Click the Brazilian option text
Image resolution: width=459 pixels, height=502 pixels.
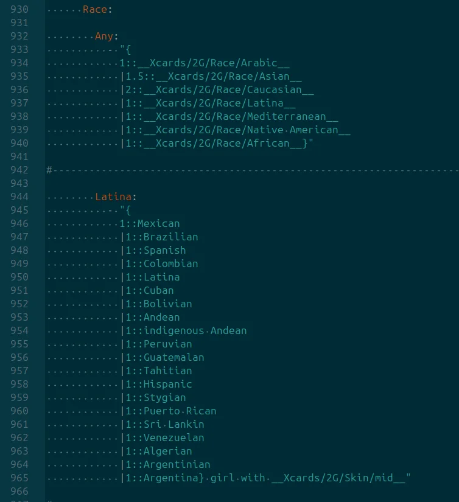coord(170,237)
